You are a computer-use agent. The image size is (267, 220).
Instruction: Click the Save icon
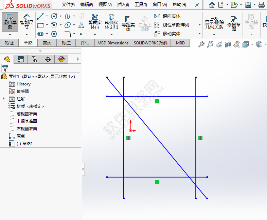click(248, 5)
